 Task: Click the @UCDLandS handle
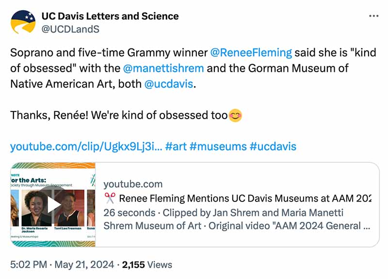click(x=71, y=29)
